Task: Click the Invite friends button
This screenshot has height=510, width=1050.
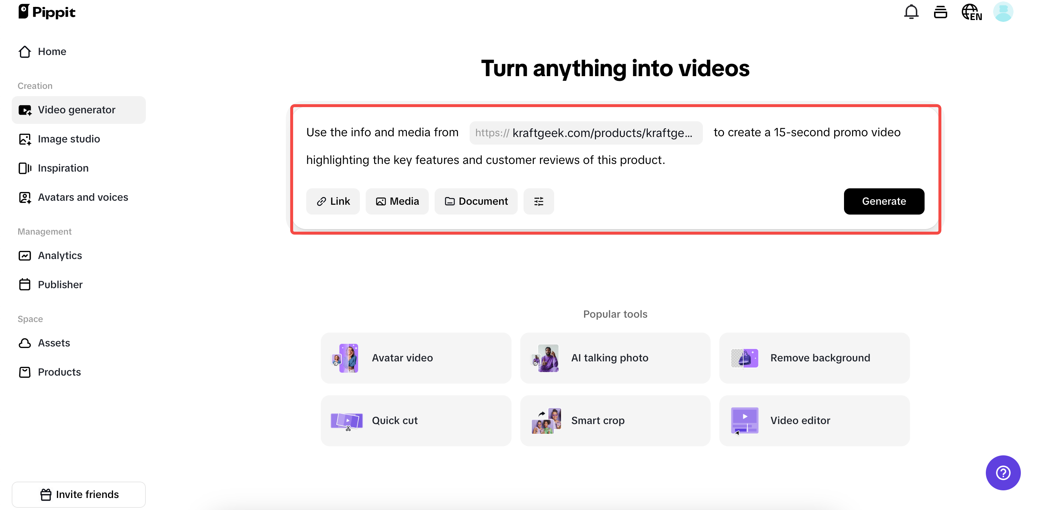Action: [x=79, y=494]
